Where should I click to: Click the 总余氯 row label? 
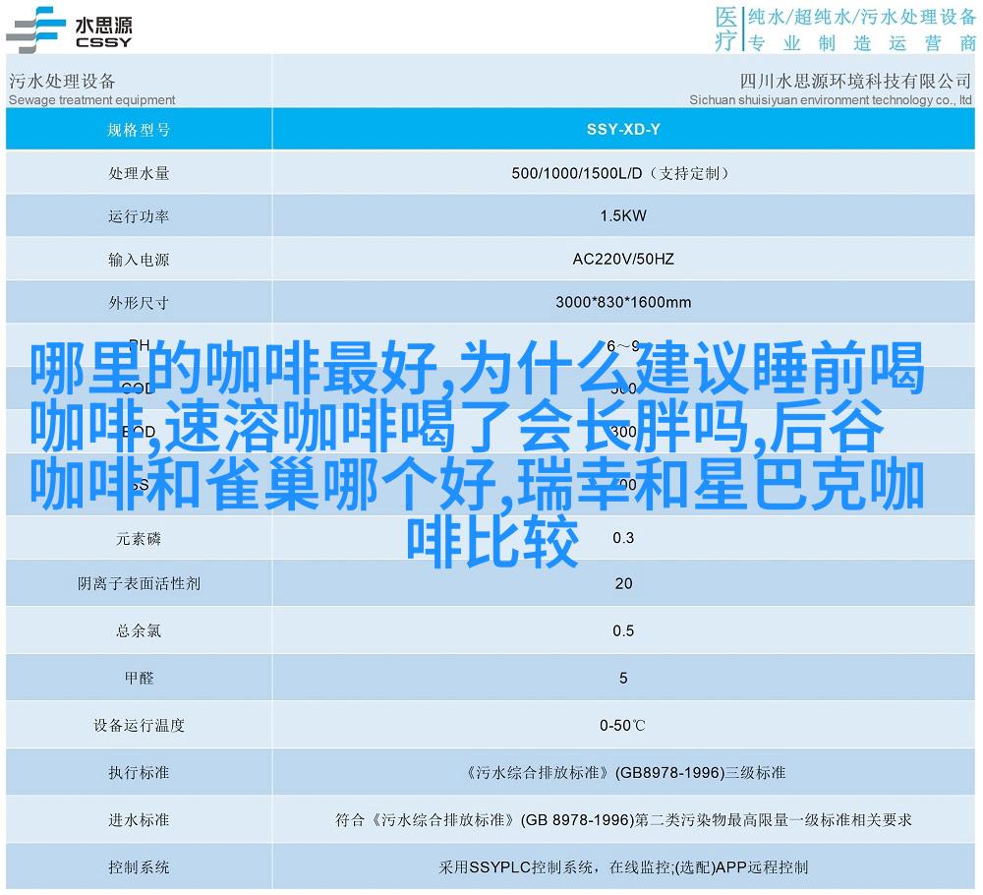point(139,631)
